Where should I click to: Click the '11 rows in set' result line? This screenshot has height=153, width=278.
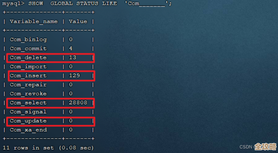coord(48,148)
